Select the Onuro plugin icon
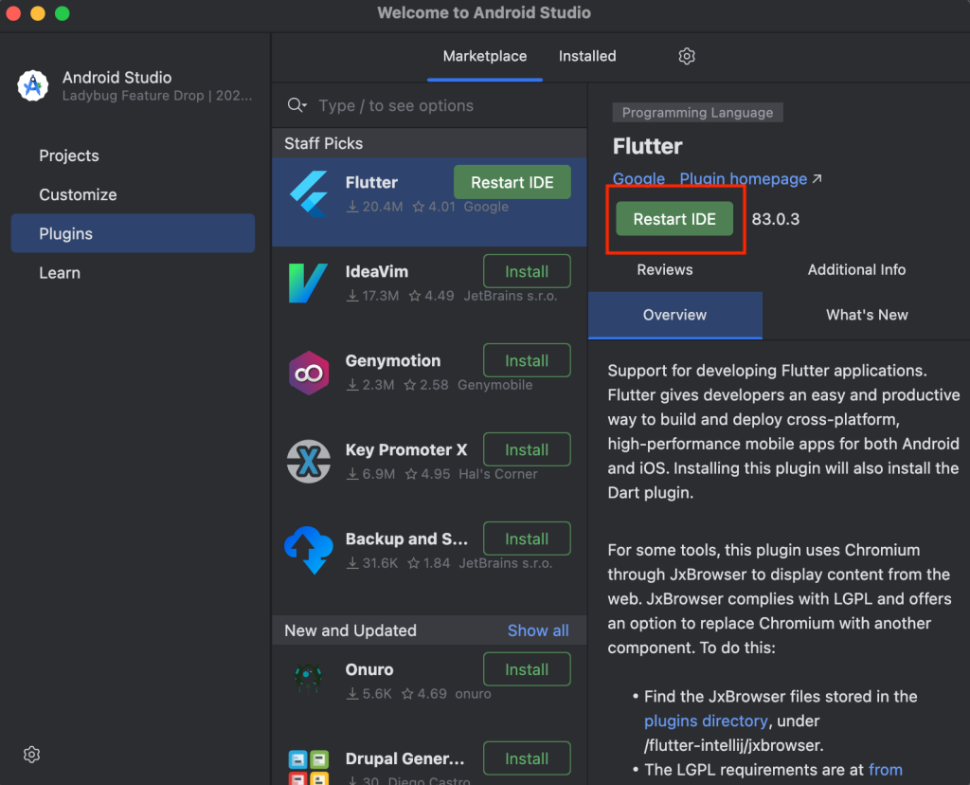This screenshot has width=970, height=785. (x=308, y=681)
